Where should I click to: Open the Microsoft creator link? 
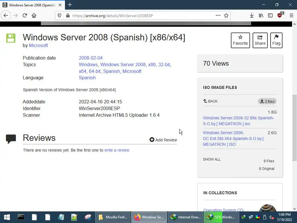tap(38, 46)
